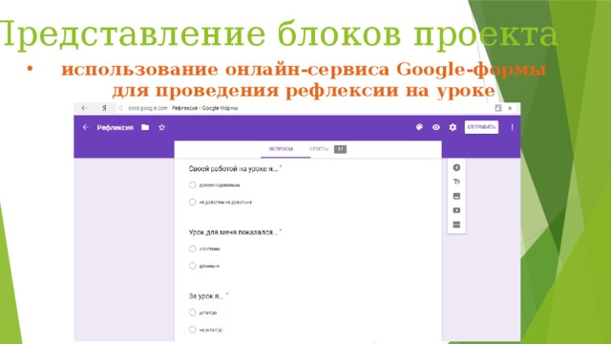
Task: Switch to the ОТВЕТЫ tab
Action: (319, 149)
